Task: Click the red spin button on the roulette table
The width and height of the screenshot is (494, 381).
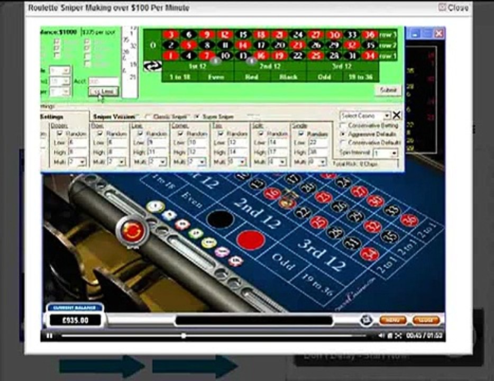Action: 133,230
